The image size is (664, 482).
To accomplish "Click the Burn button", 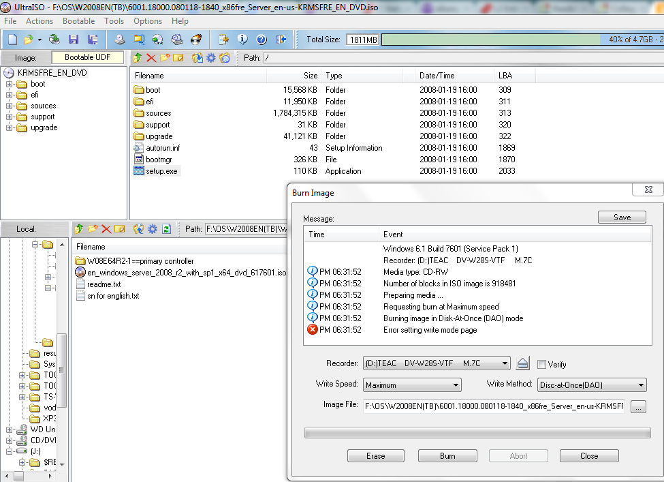I will (447, 455).
